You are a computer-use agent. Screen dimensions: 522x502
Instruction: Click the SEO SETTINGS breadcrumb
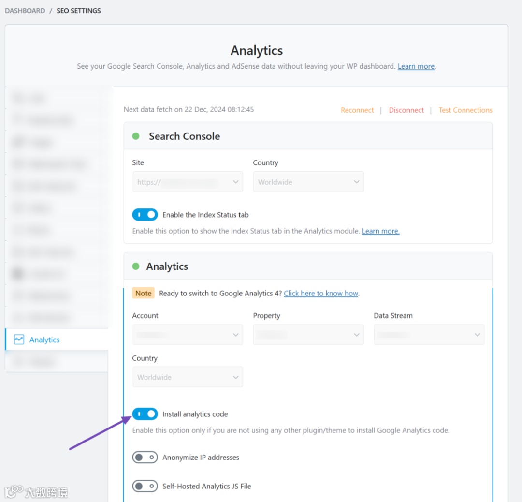[x=79, y=11]
